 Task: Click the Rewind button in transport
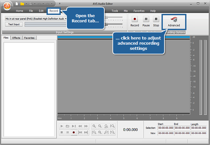click(x=80, y=126)
